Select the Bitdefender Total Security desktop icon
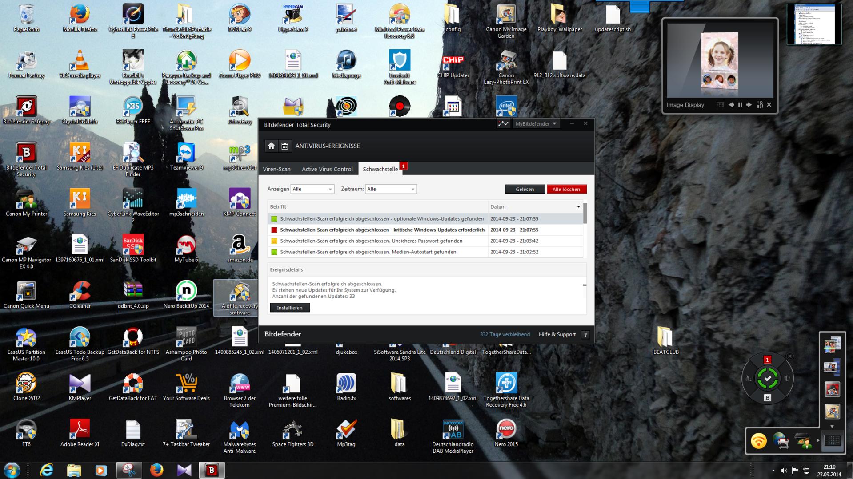This screenshot has height=479, width=853. 26,160
